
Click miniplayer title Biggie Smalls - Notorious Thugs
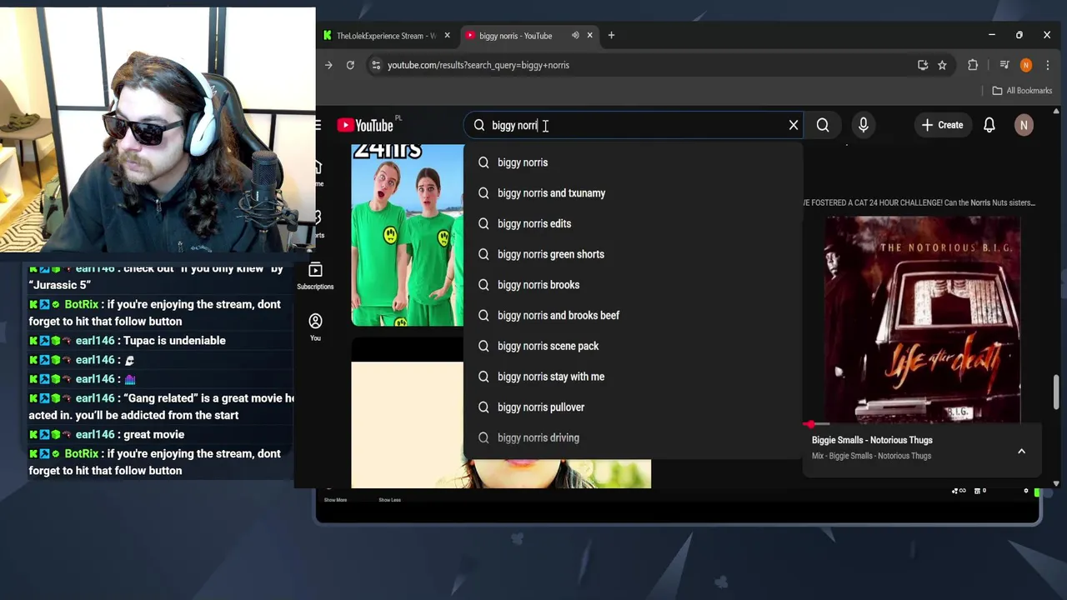click(x=872, y=440)
